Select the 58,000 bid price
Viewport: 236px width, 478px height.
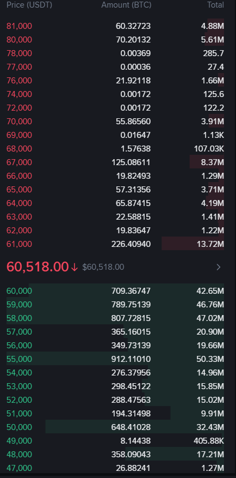[x=19, y=318]
